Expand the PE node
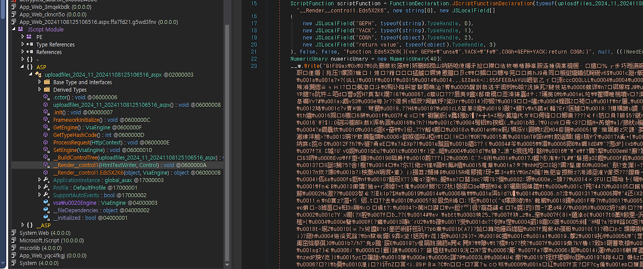The height and width of the screenshot is (269, 643). pyautogui.click(x=23, y=37)
